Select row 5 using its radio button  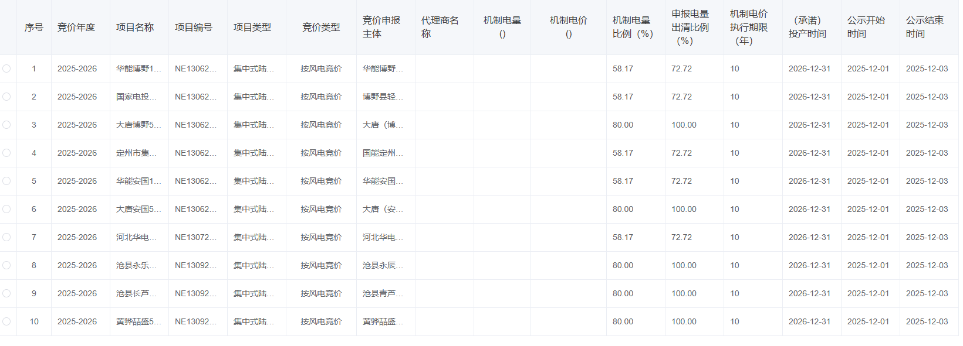6,181
